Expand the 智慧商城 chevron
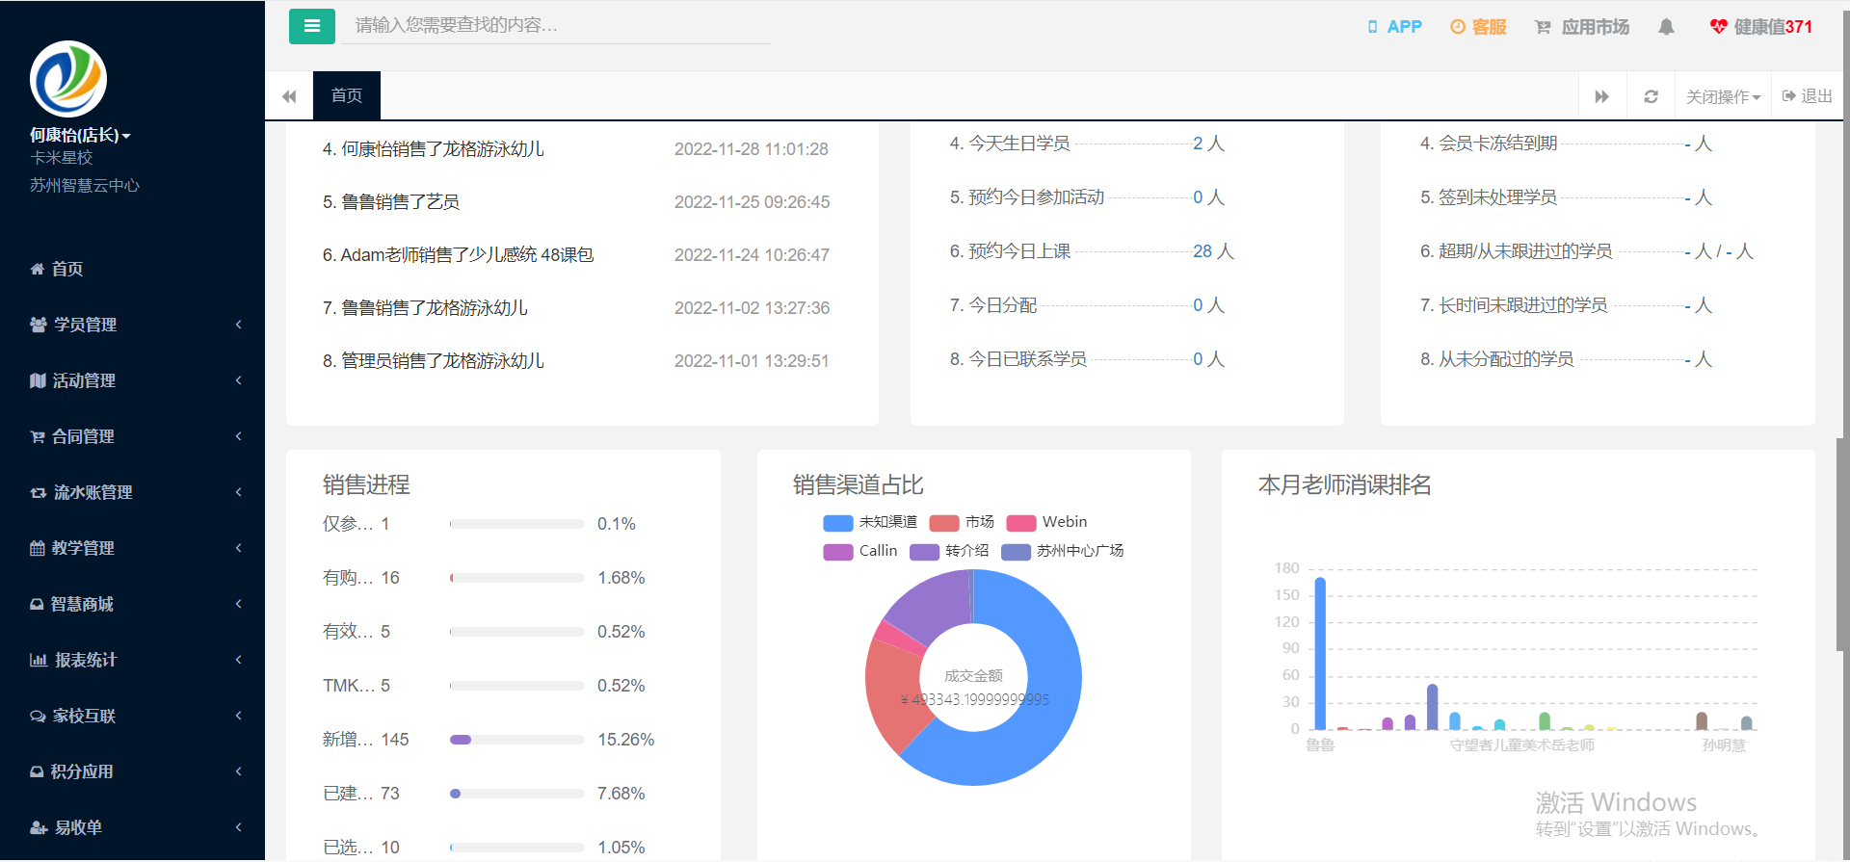The height and width of the screenshot is (862, 1850). (x=238, y=604)
